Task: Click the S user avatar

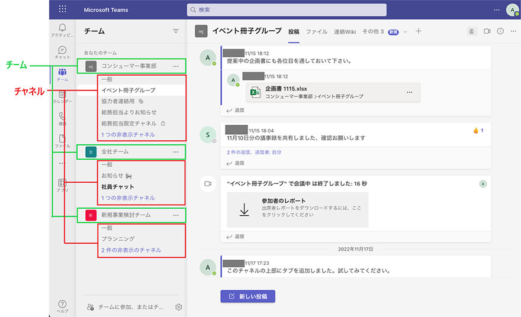Action: (208, 135)
